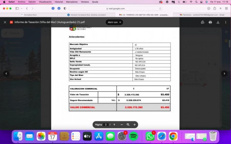This screenshot has width=231, height=144.
Task: Zoom in with the plus button
Action: pyautogui.click(x=134, y=125)
